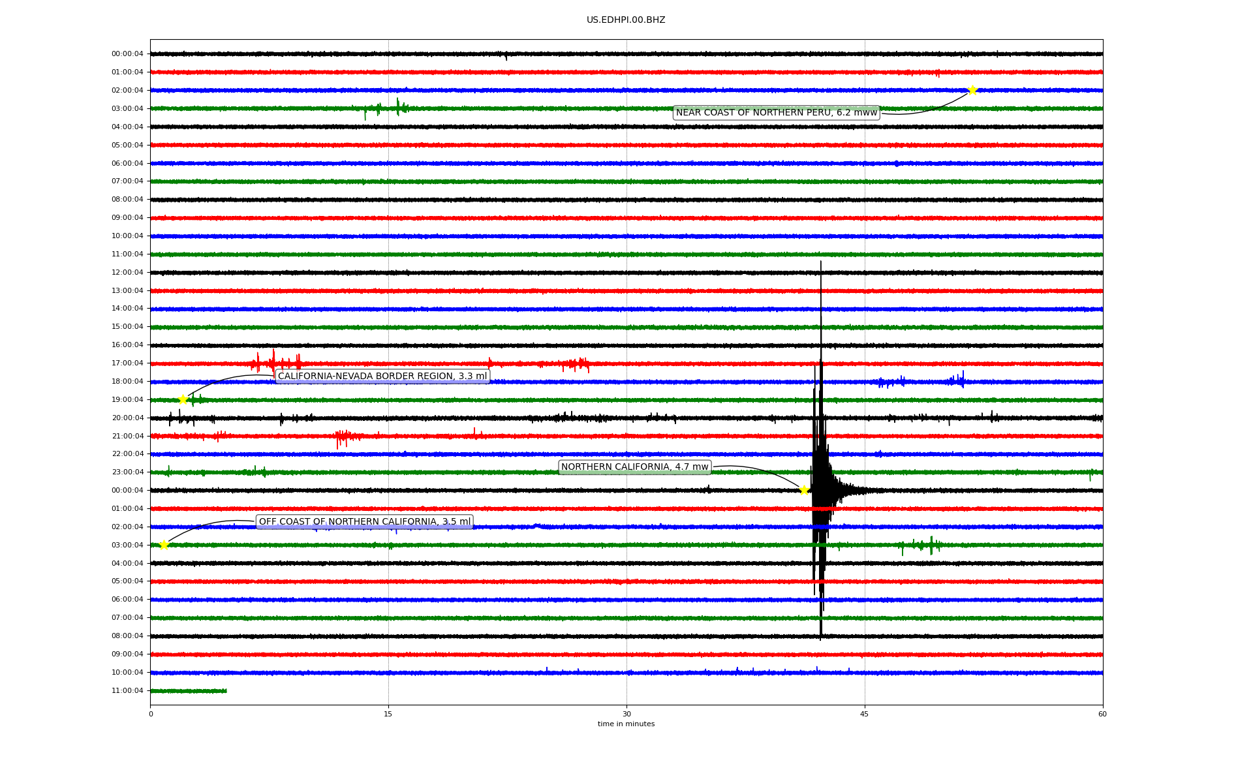This screenshot has width=1253, height=783.
Task: Select the CALIFORNIA-NEVADA BORDER REGION label
Action: (382, 376)
